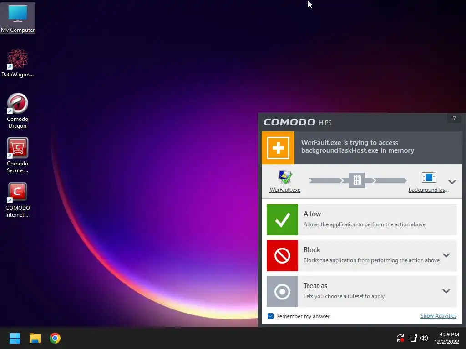Click the backgroundTas... process link
Image resolution: width=466 pixels, height=349 pixels.
pos(429,190)
